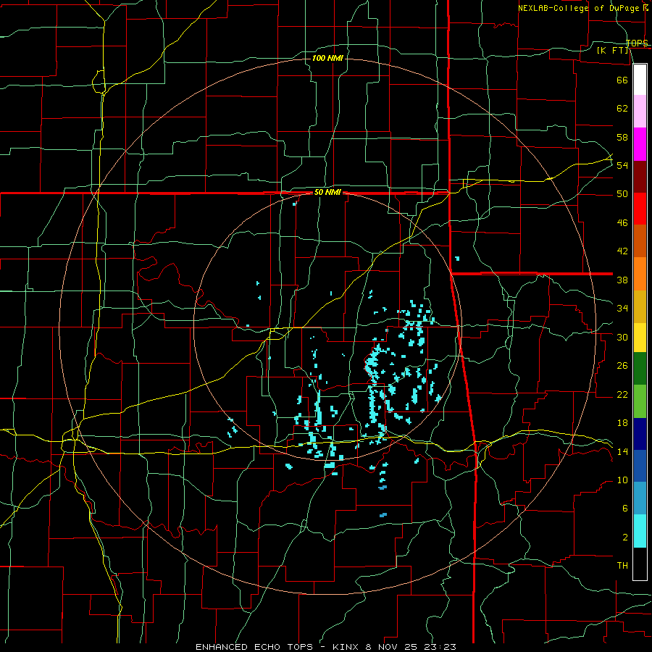The height and width of the screenshot is (652, 652).
Task: Click the 100 NMI range ring label
Action: click(327, 58)
